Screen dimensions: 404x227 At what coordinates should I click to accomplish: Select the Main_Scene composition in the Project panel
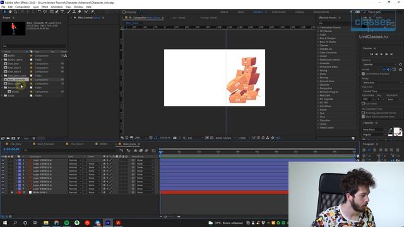click(14, 84)
